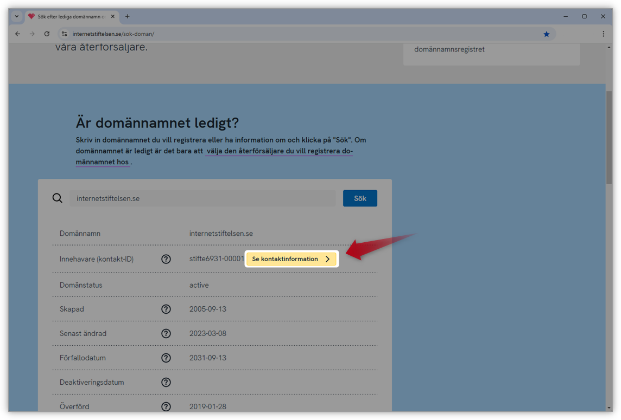Open link välja den återförsäljare du vill registrera
The image size is (621, 420).
tap(278, 151)
